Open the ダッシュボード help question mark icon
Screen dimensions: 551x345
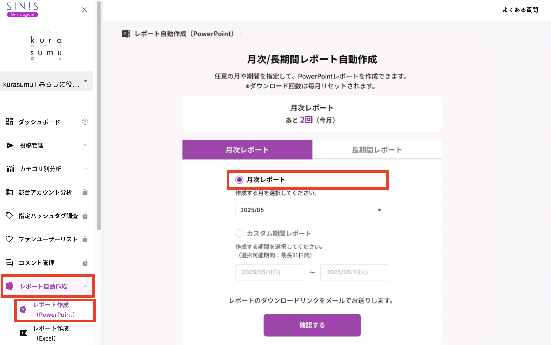tap(85, 122)
